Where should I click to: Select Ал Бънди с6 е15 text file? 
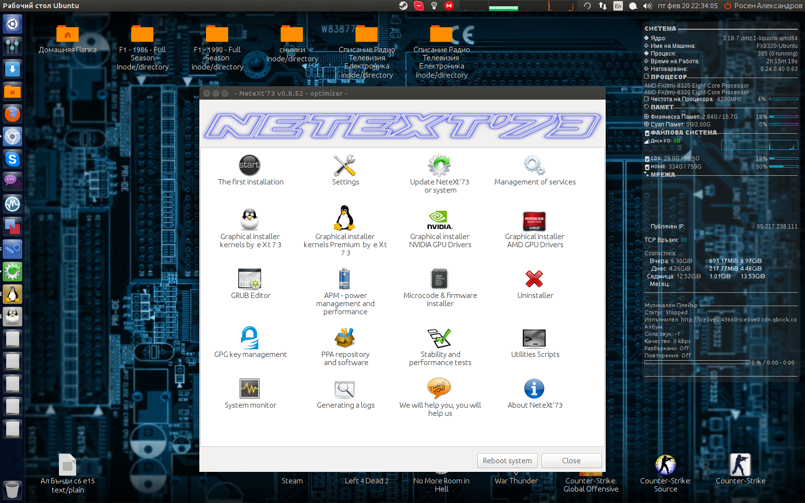(68, 465)
